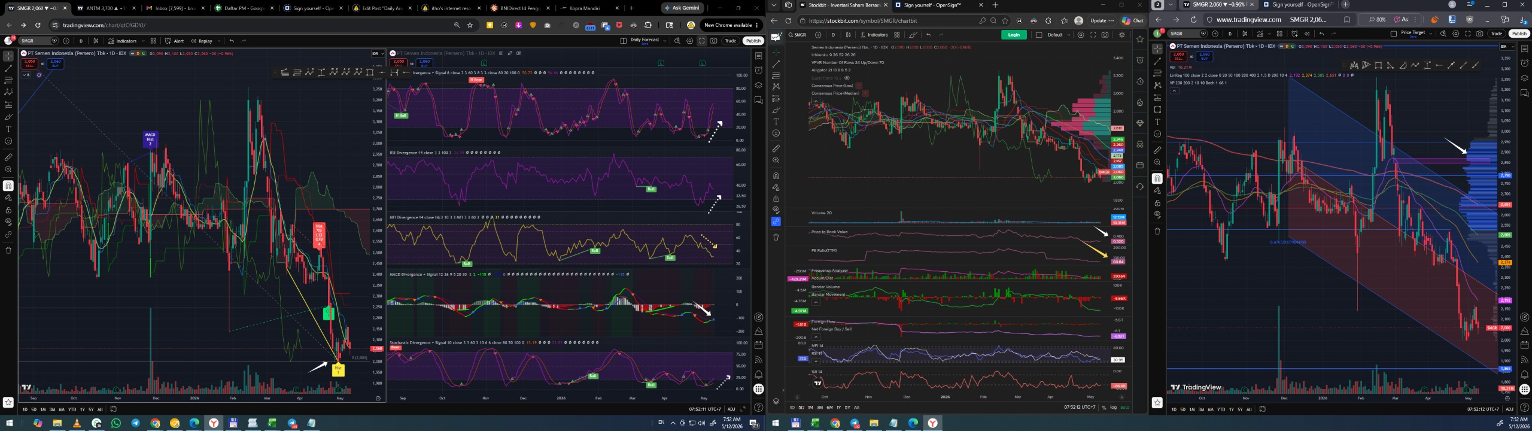Take snapshot with camera icon left of the Stockbit theme sun icon
The width and height of the screenshot is (1532, 431).
[x=1105, y=35]
